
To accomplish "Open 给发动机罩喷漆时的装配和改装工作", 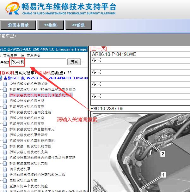I will click(37, 175).
